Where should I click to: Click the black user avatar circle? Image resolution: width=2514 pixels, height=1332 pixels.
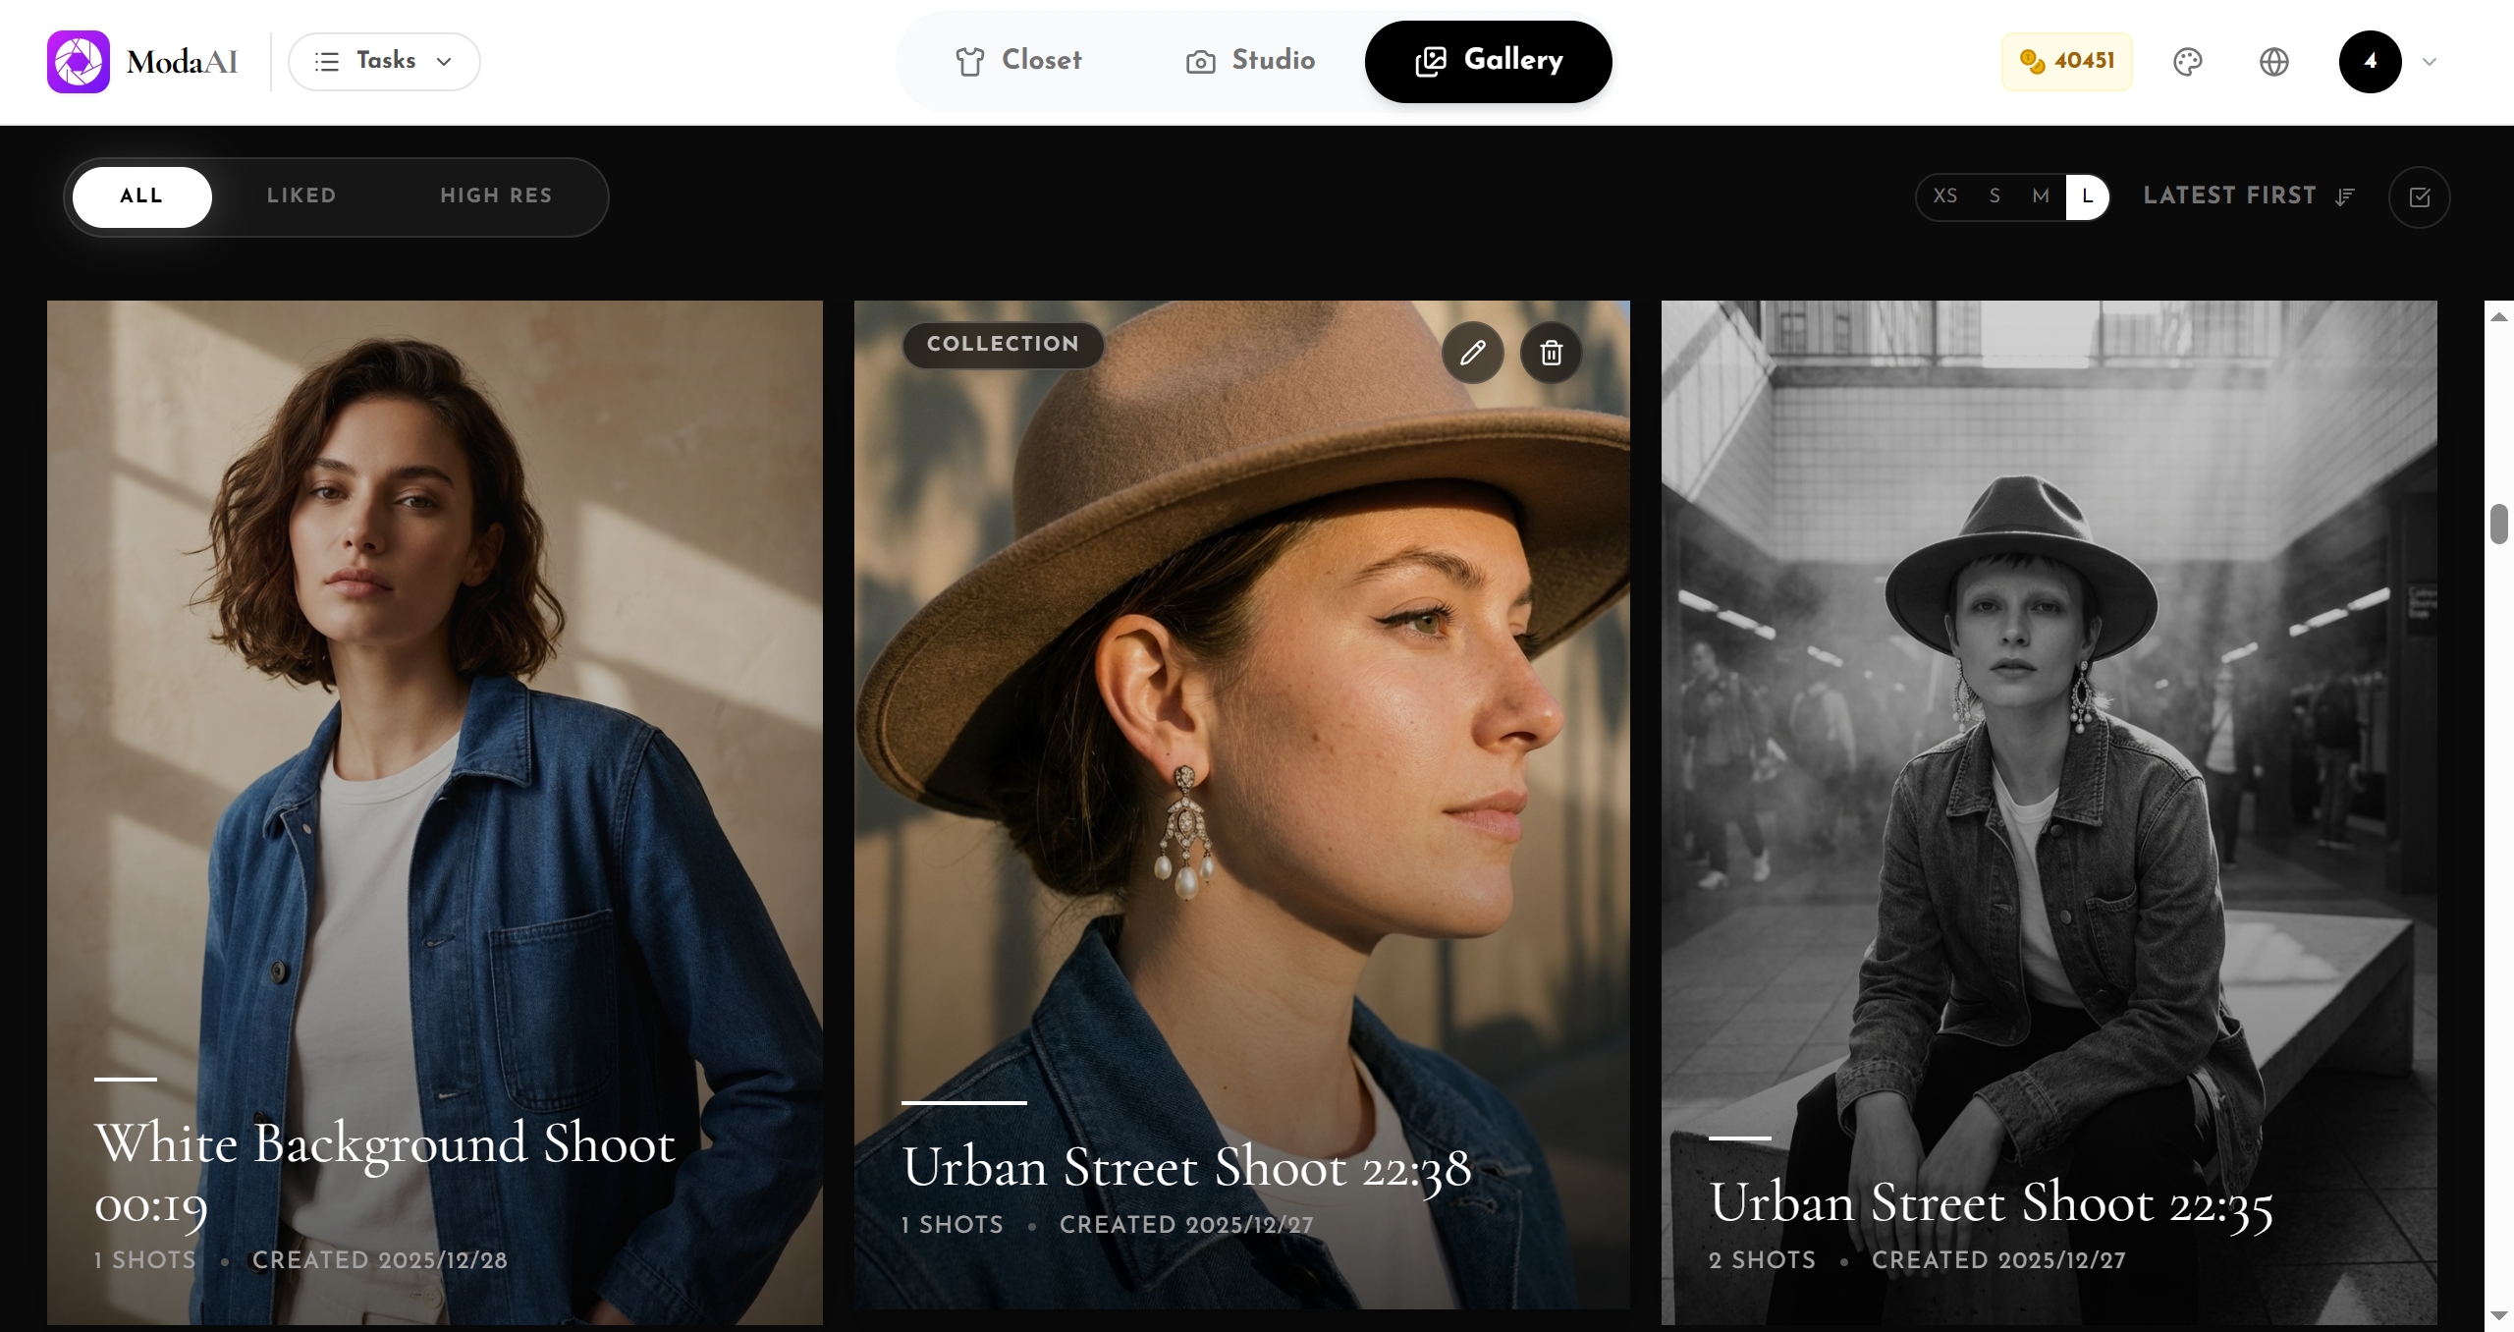point(2370,62)
